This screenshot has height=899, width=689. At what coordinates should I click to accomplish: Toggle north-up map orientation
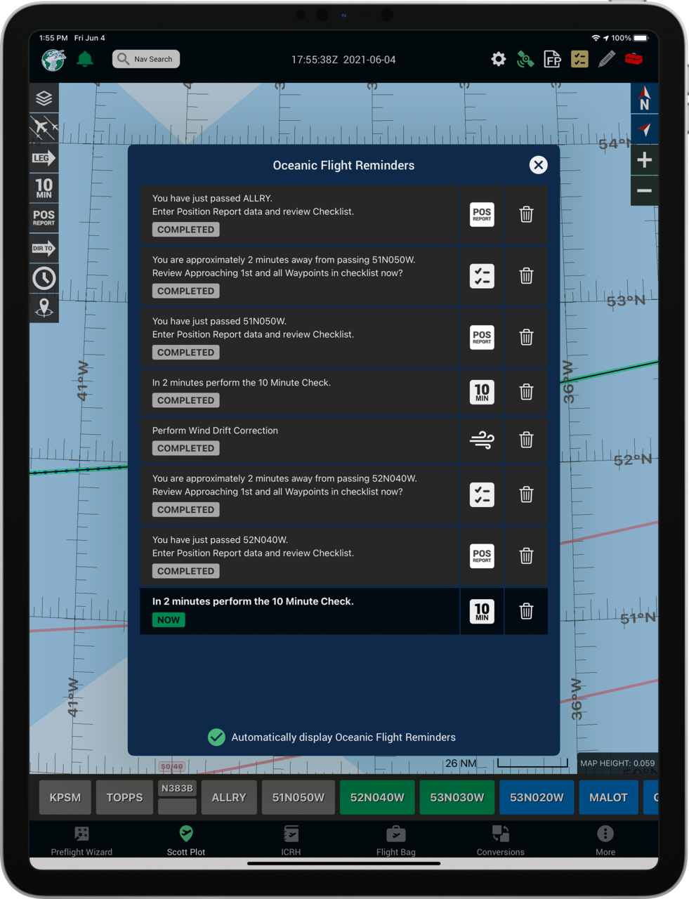pyautogui.click(x=644, y=98)
